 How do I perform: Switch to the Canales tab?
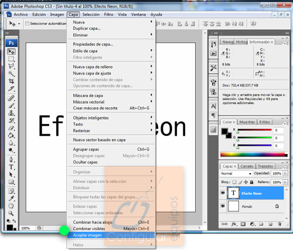tap(247, 166)
